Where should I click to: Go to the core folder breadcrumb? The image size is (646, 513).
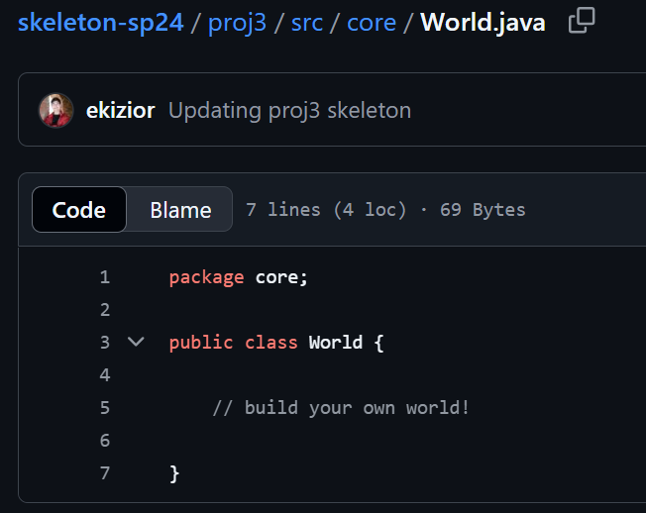[x=372, y=23]
